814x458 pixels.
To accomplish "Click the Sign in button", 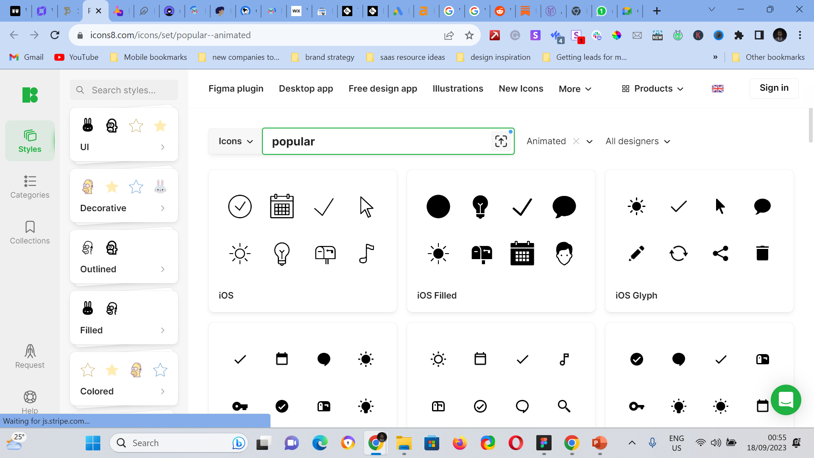I will [x=774, y=88].
